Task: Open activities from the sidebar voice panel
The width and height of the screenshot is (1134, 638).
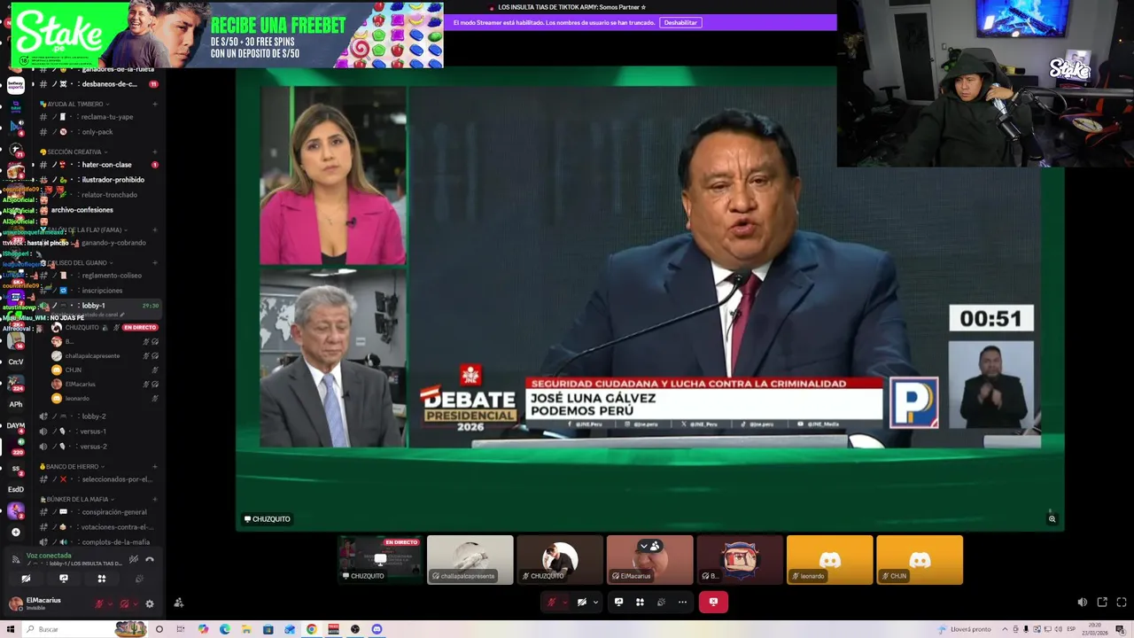Action: 102,579
